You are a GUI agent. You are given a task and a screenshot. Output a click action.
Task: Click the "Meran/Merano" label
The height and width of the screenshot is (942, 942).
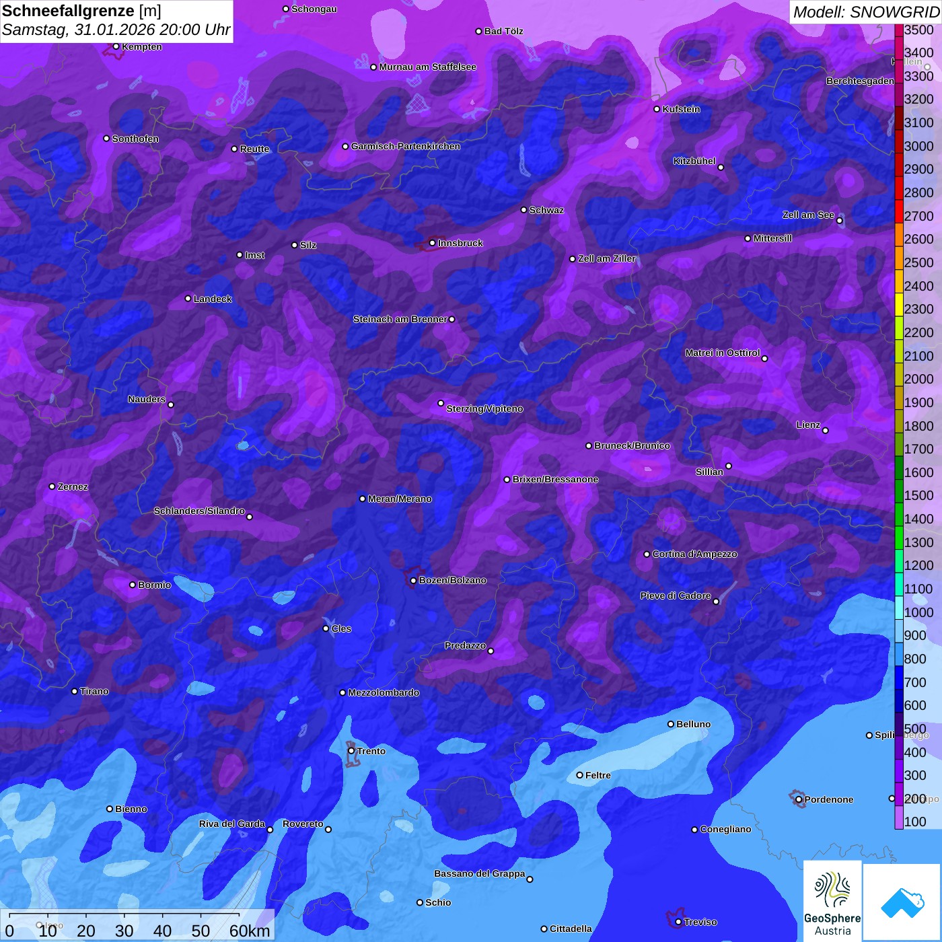(x=400, y=499)
